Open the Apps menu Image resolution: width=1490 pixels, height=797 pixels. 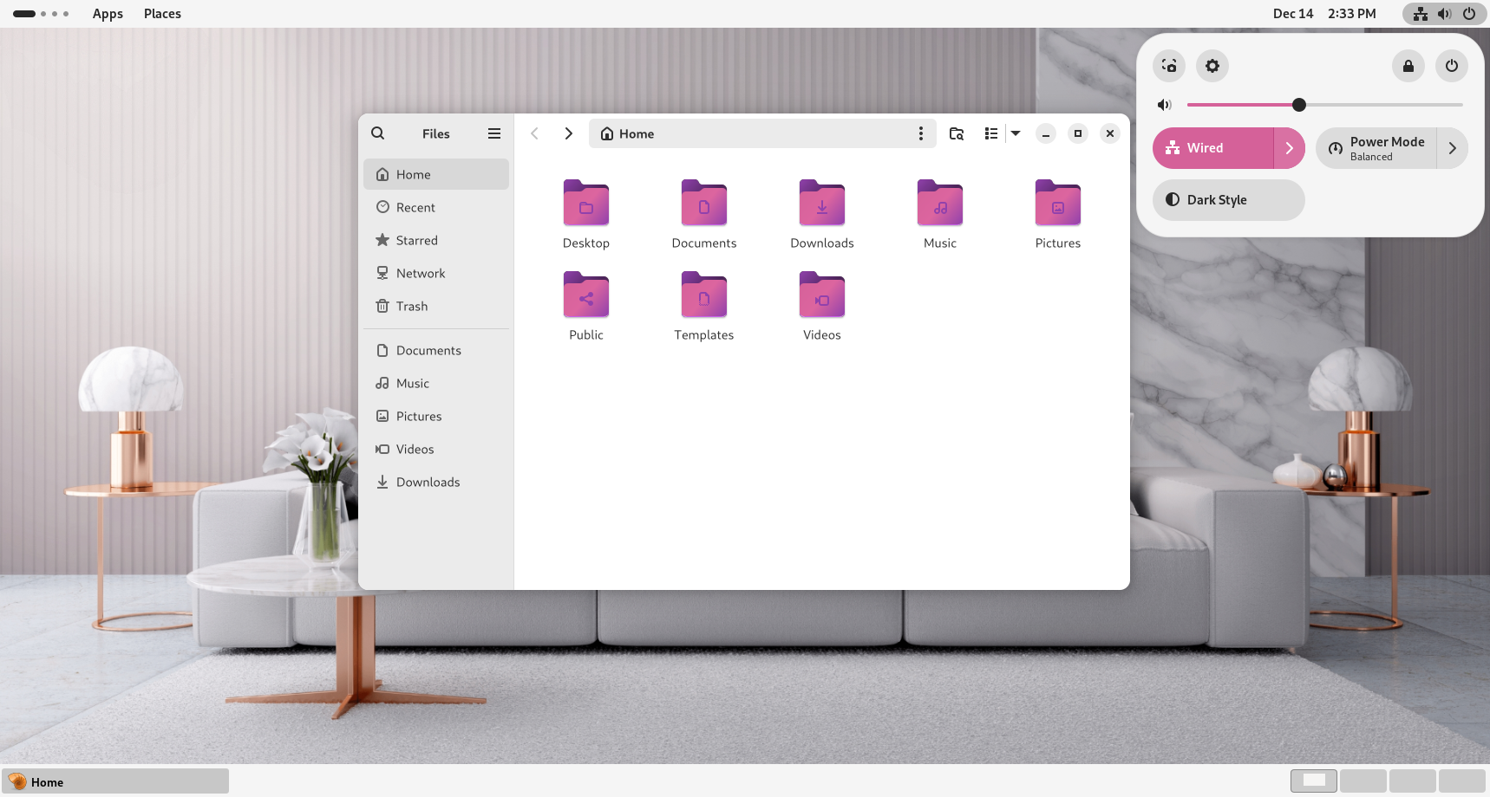108,14
